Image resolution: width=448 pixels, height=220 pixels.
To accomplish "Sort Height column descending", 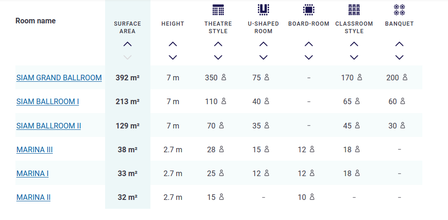I will [173, 57].
